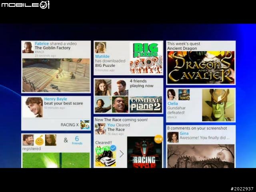Select the 'RACING X' label
The height and width of the screenshot is (192, 256).
[x=70, y=125]
